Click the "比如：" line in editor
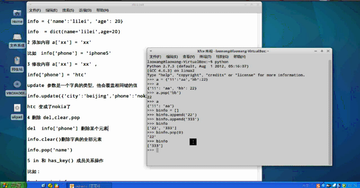 tap(34, 172)
